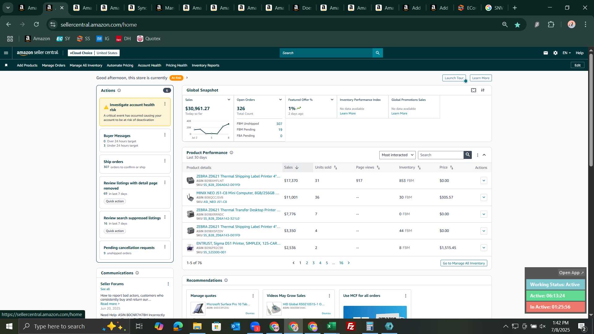Click Edit button on favorites bar
Image resolution: width=594 pixels, height=334 pixels.
point(578,65)
